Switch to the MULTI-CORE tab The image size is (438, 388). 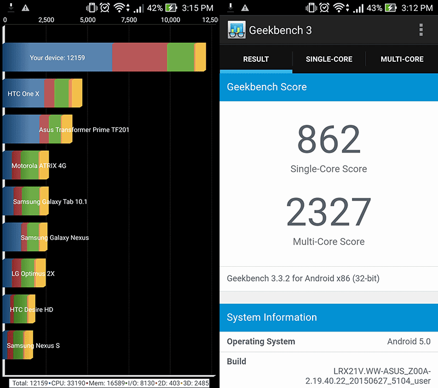tap(402, 59)
